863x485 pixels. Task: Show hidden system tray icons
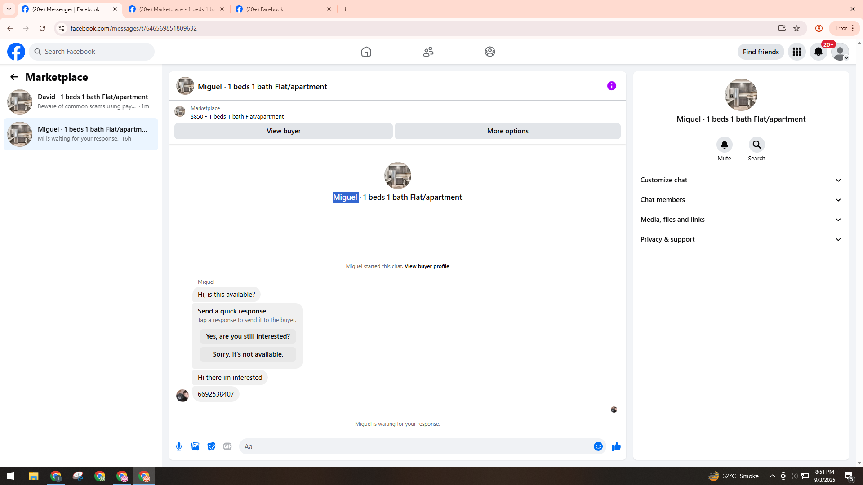coord(773,476)
